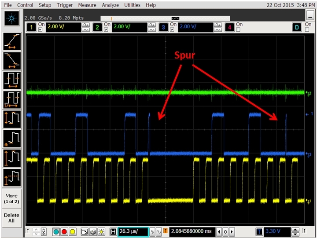Enable the digital channels On checkbox

pos(307,30)
